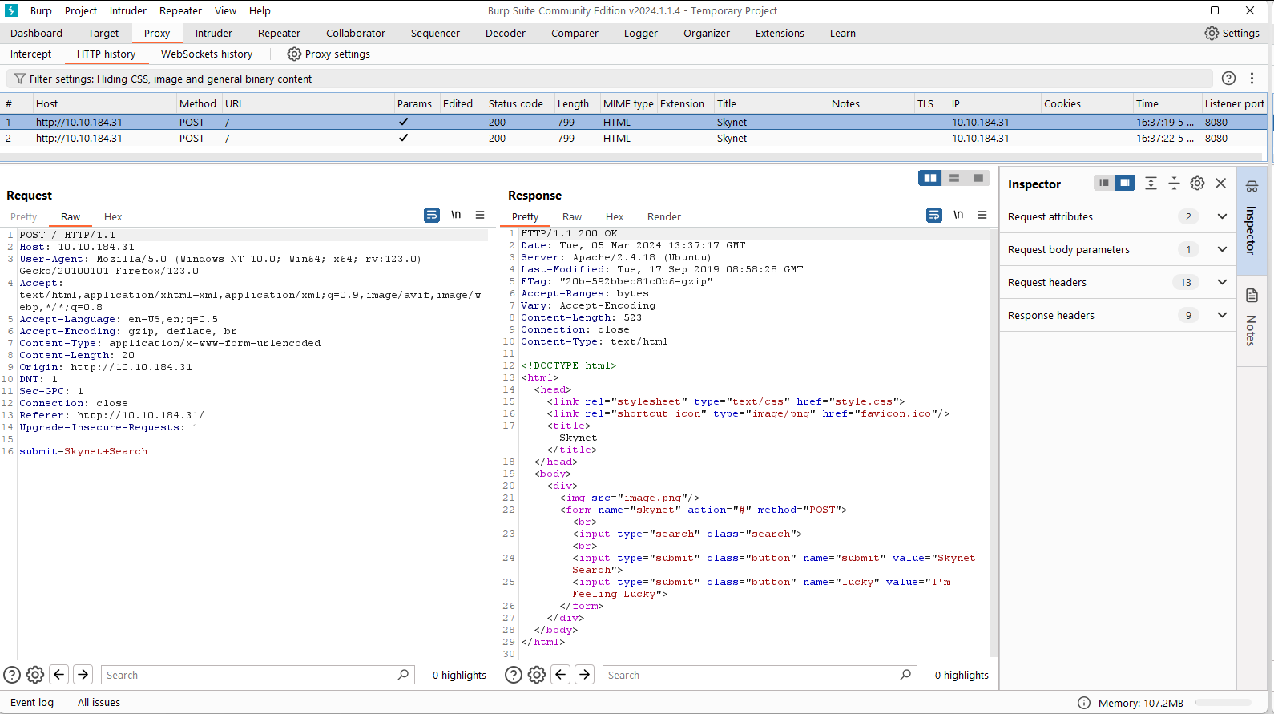
Task: Select top-bottom layout view
Action: pyautogui.click(x=954, y=178)
